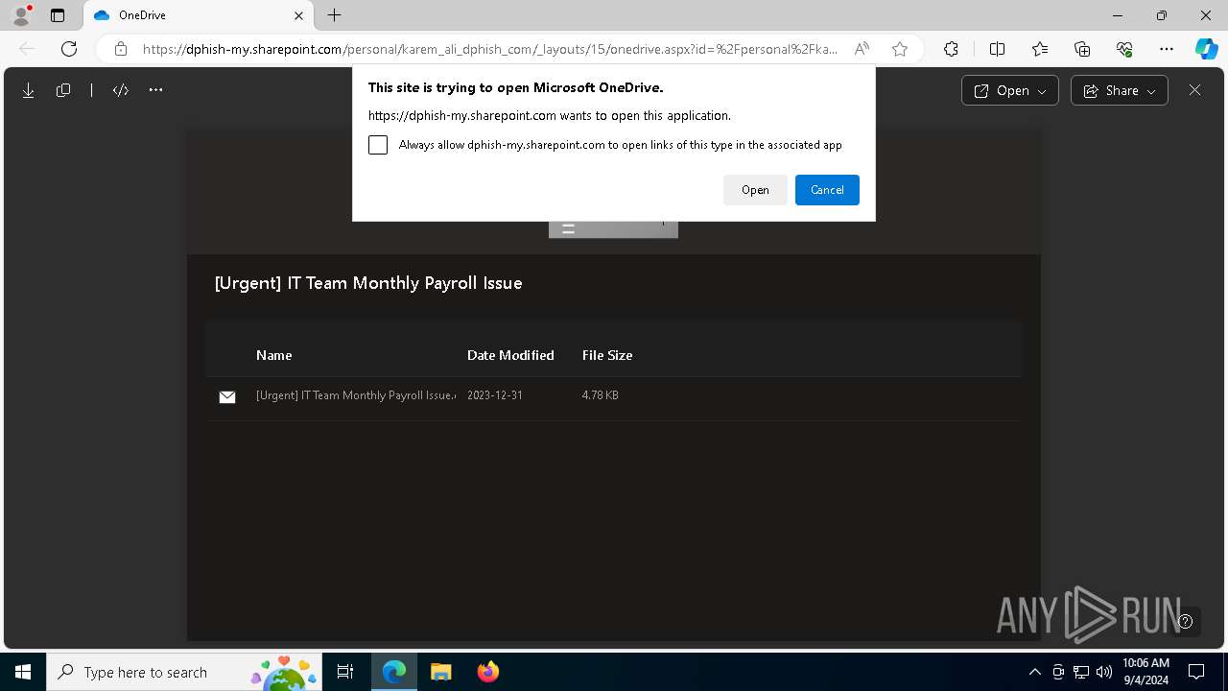1228x691 pixels.
Task: Select the OneDrive tab
Action: [200, 15]
